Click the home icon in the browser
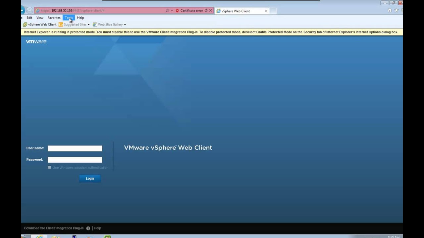 [x=390, y=10]
